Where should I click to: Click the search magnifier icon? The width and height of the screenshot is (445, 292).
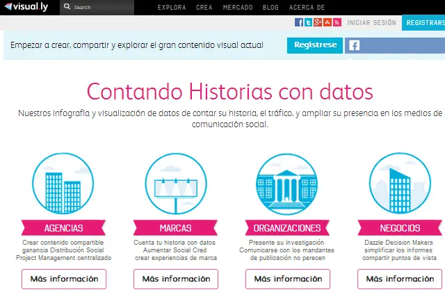pyautogui.click(x=67, y=7)
